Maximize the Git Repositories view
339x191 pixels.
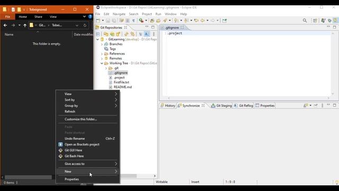pos(153,27)
